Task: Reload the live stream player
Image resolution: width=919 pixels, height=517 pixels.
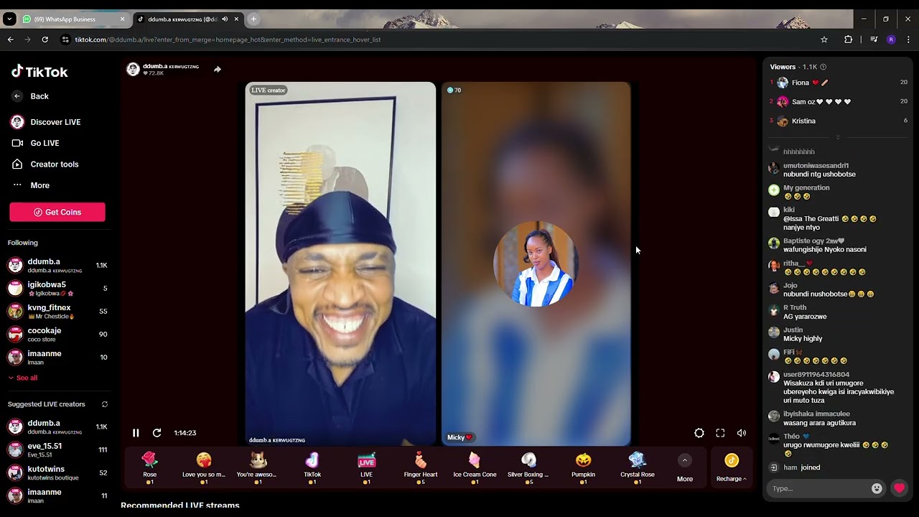Action: (x=157, y=433)
